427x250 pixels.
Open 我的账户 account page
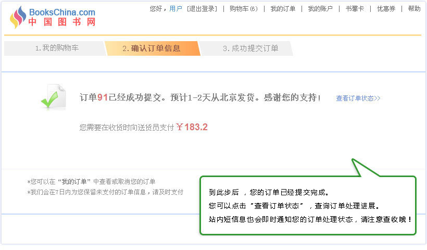pyautogui.click(x=320, y=9)
